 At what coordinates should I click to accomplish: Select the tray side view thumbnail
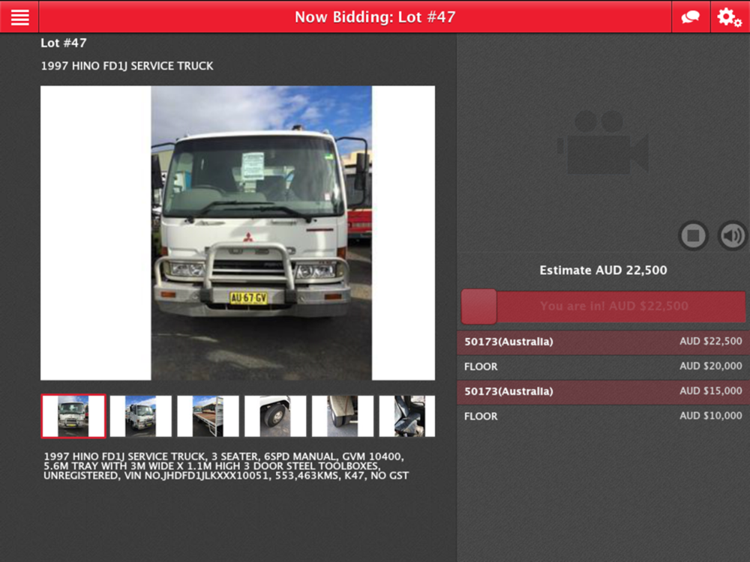tap(208, 416)
